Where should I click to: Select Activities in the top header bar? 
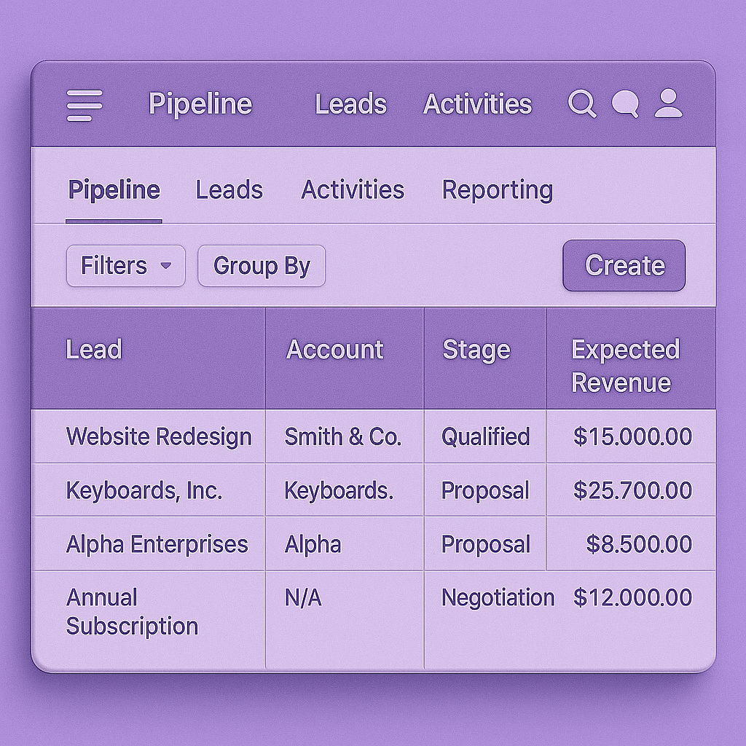(x=477, y=104)
